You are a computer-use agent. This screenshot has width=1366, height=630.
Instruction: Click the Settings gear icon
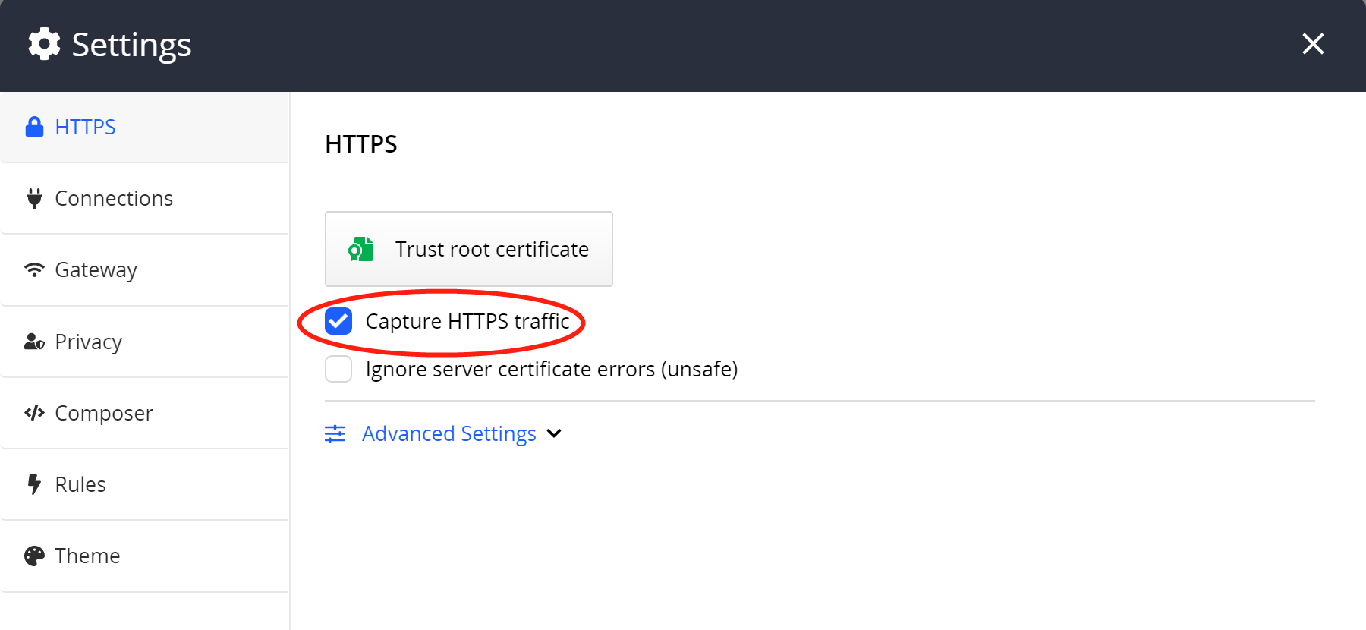pos(44,44)
